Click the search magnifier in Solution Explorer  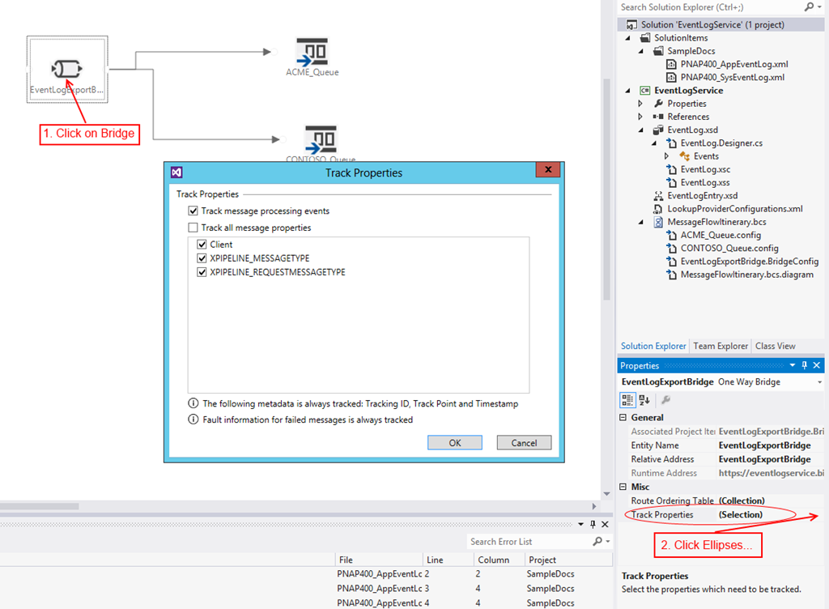809,7
